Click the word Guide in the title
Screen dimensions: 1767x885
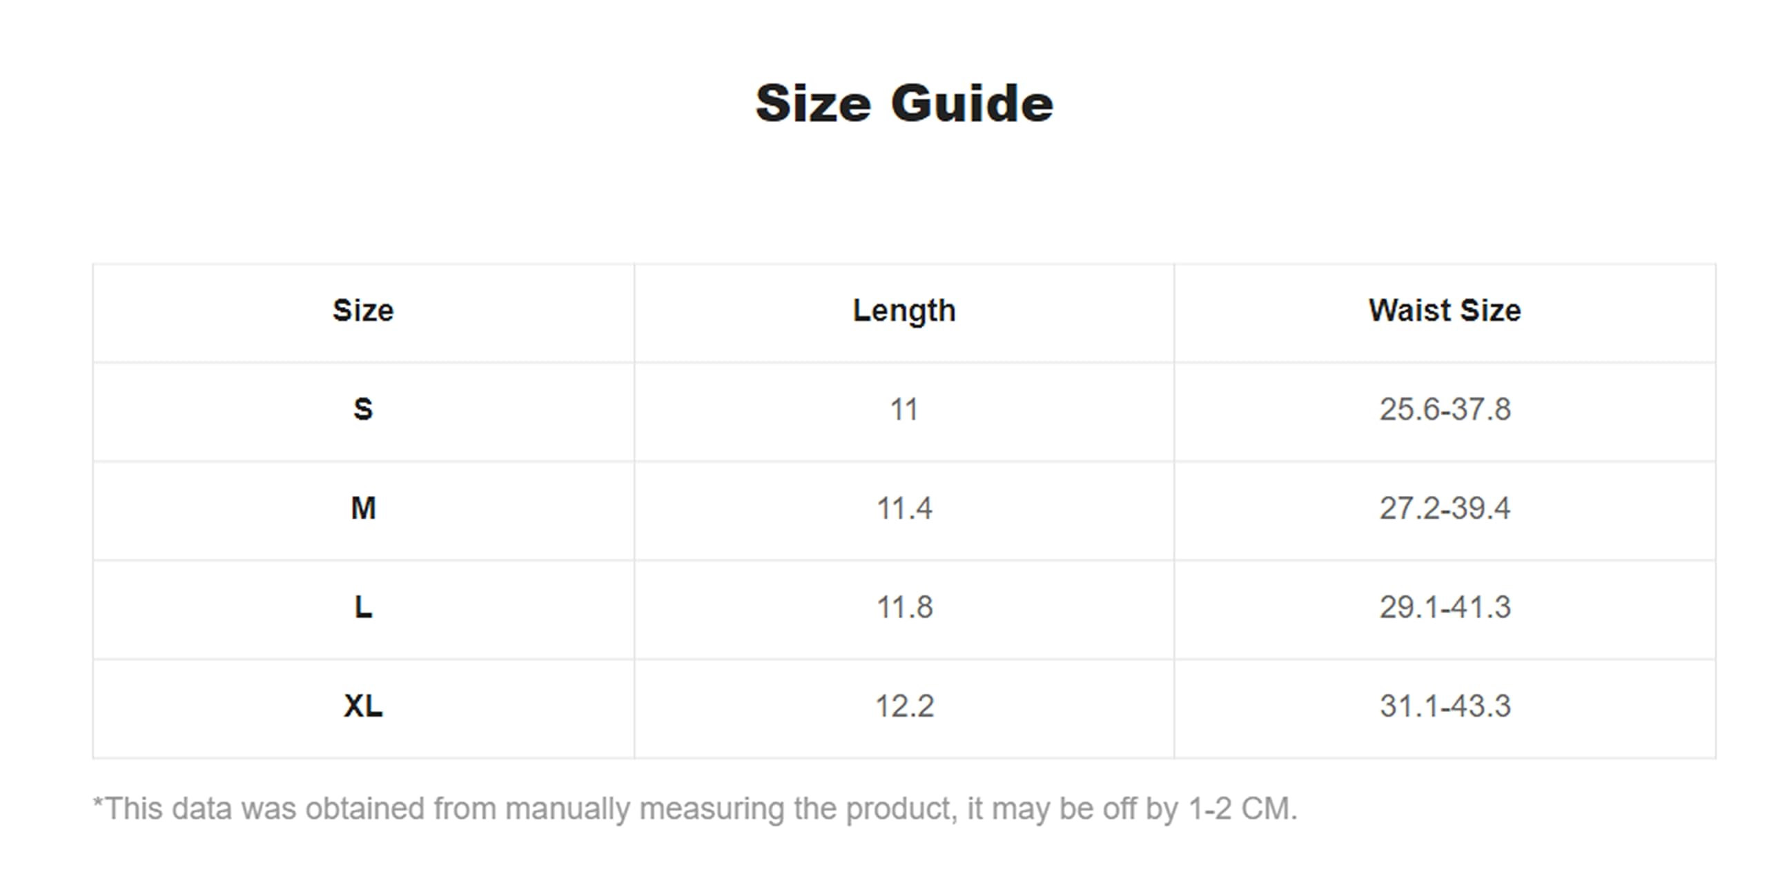(x=972, y=103)
